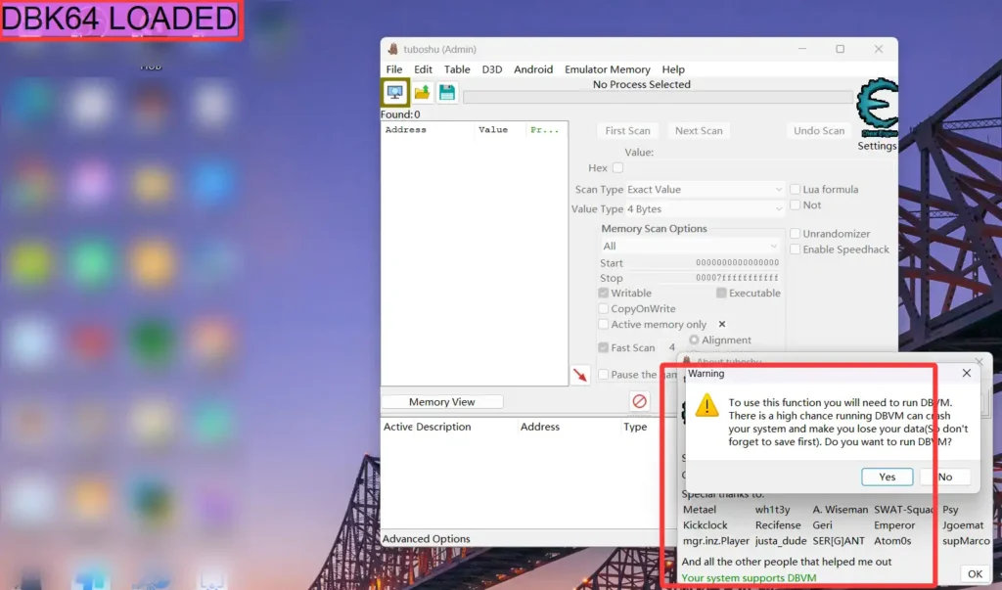Image resolution: width=1002 pixels, height=590 pixels.
Task: Open the File menu
Action: click(394, 69)
